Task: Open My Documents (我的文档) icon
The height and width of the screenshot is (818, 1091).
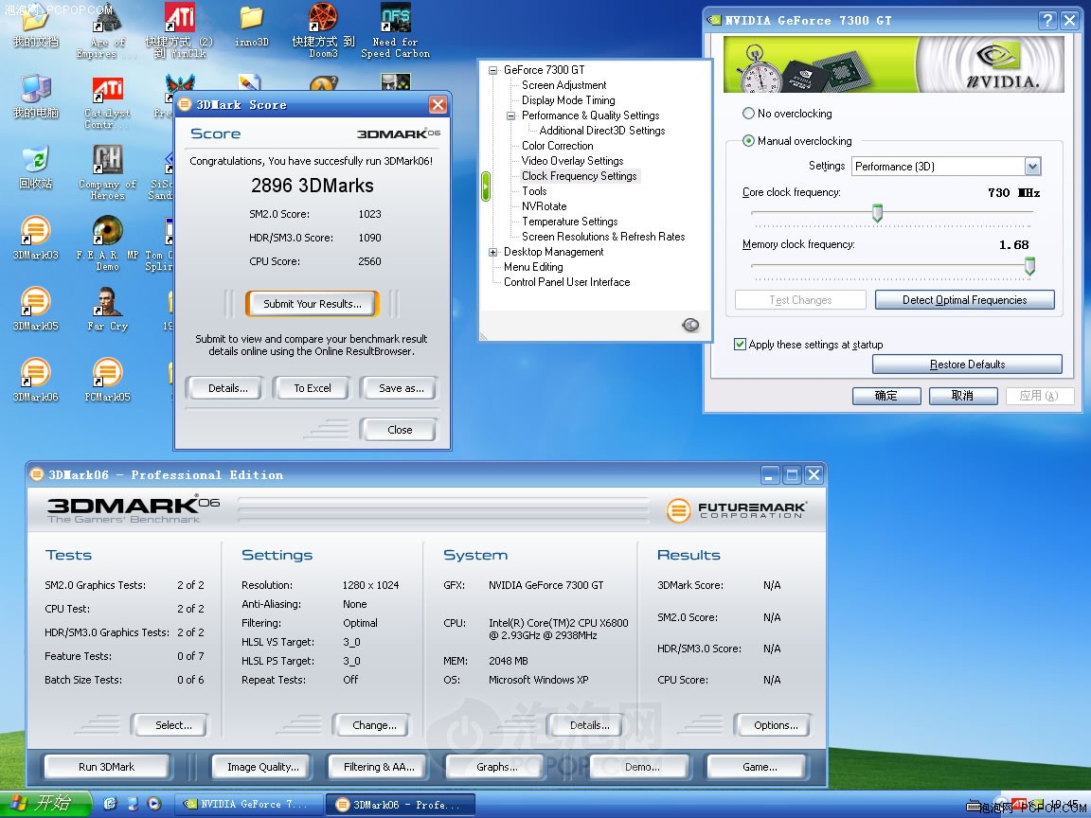Action: pos(35,27)
